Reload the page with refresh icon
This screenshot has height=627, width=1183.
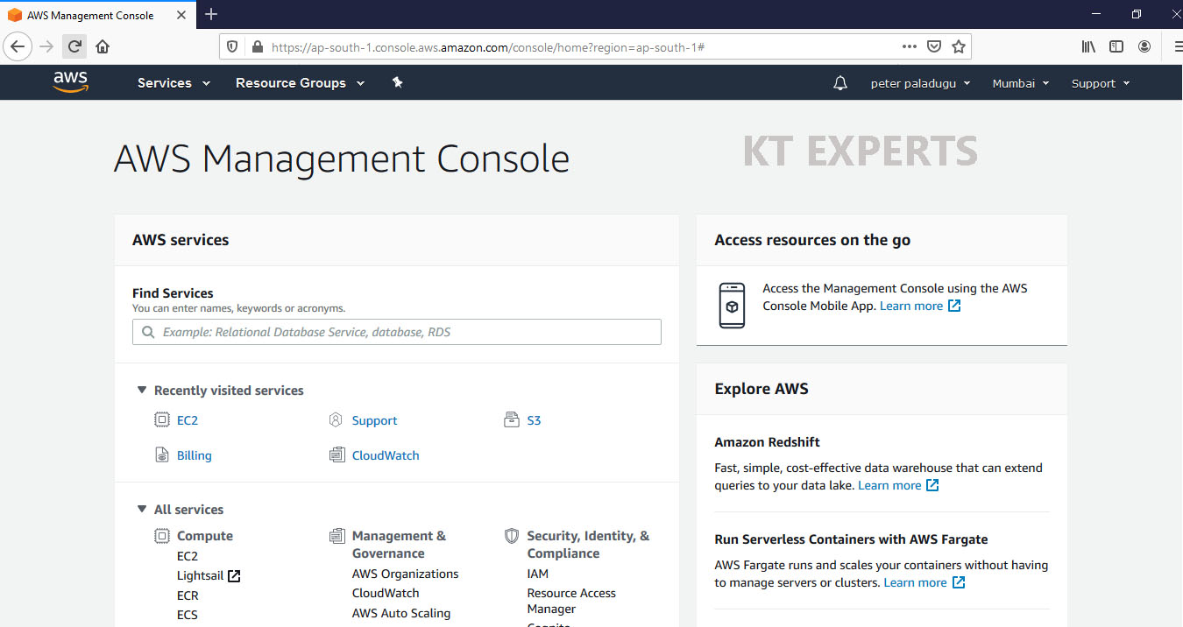74,46
